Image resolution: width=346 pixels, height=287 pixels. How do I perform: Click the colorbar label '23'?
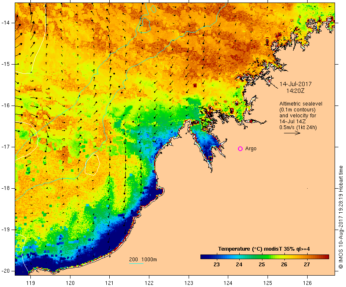(x=217, y=265)
